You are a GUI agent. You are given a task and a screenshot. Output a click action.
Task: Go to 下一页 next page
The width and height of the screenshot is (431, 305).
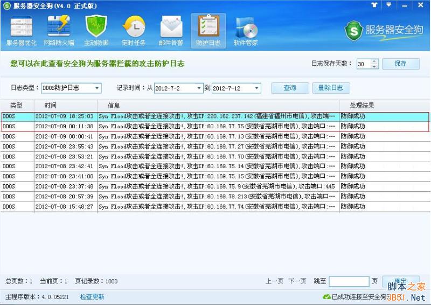(297, 281)
